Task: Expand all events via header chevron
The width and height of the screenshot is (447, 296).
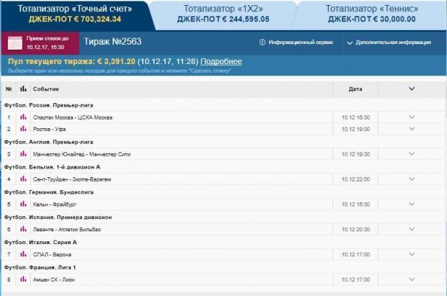Action: click(x=412, y=89)
